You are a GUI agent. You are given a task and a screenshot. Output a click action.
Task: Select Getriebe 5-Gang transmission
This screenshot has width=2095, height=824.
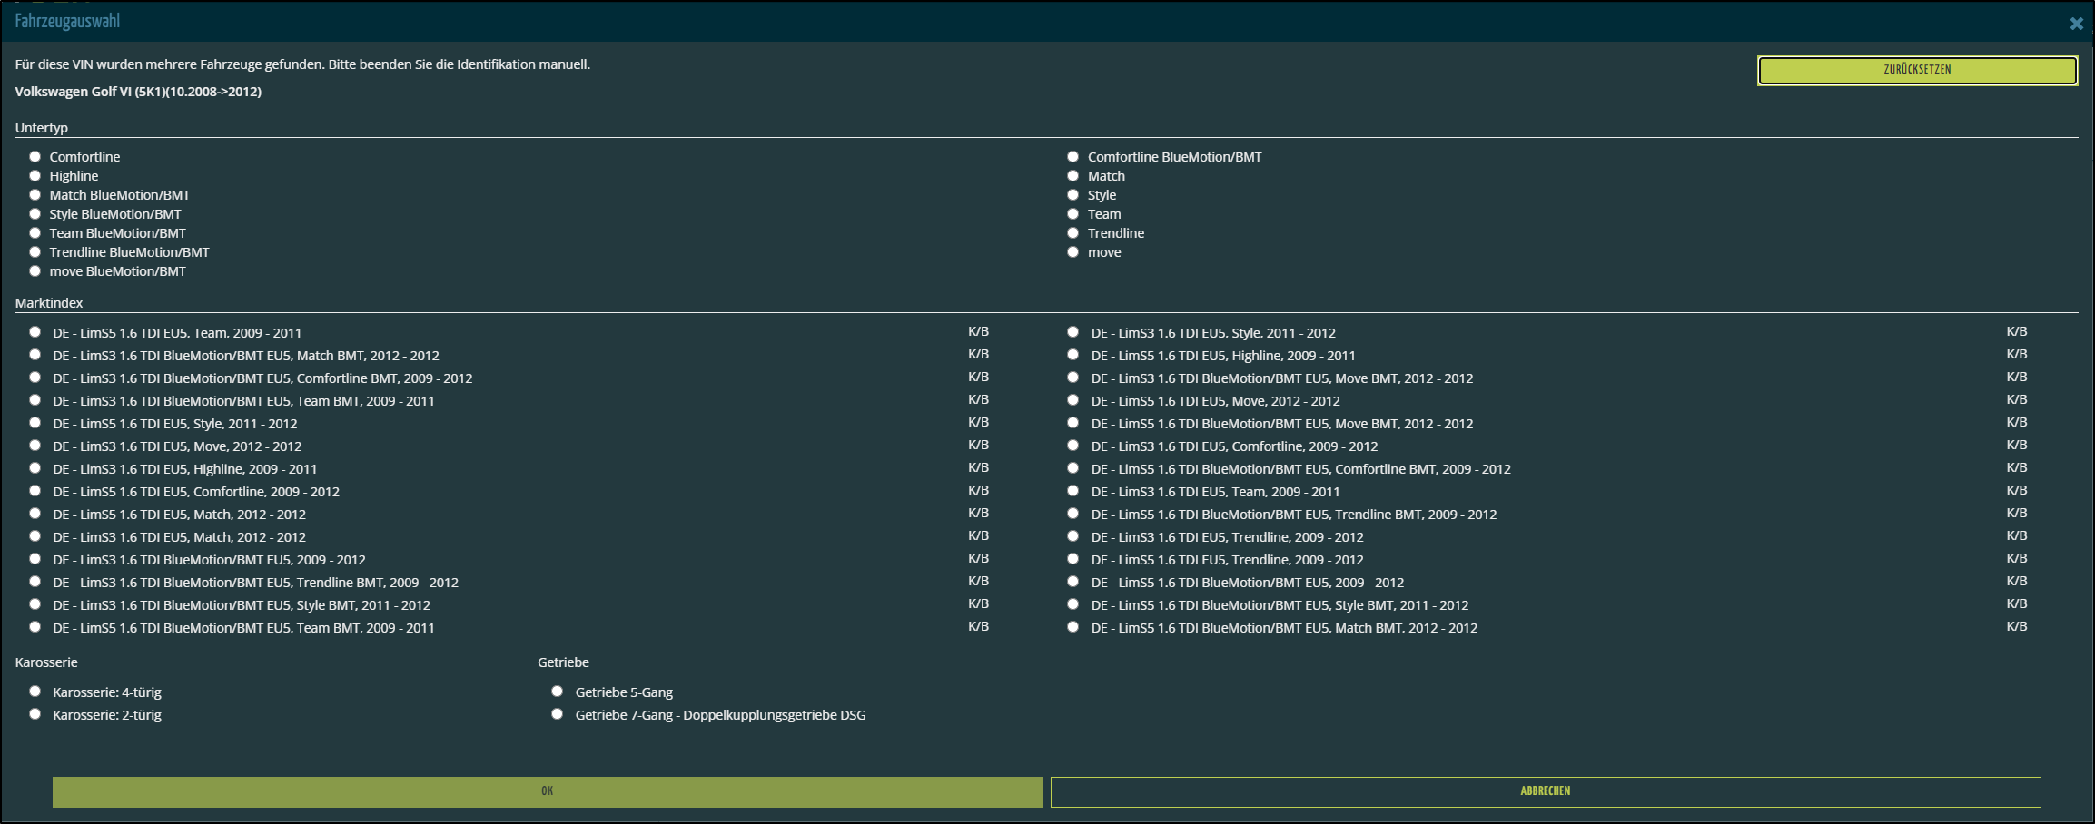[x=558, y=692]
